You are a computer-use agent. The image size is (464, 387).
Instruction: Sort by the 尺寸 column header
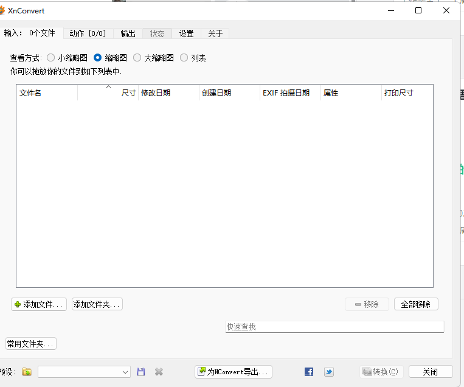click(x=108, y=92)
